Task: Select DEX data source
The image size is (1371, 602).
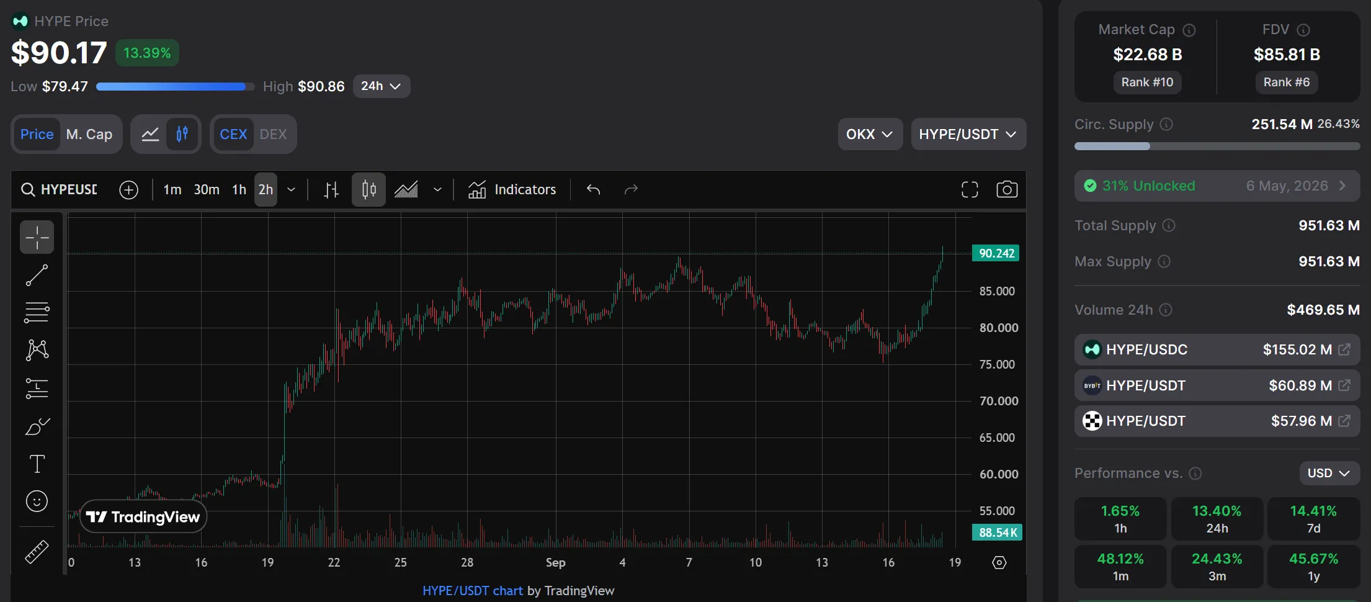Action: [273, 134]
